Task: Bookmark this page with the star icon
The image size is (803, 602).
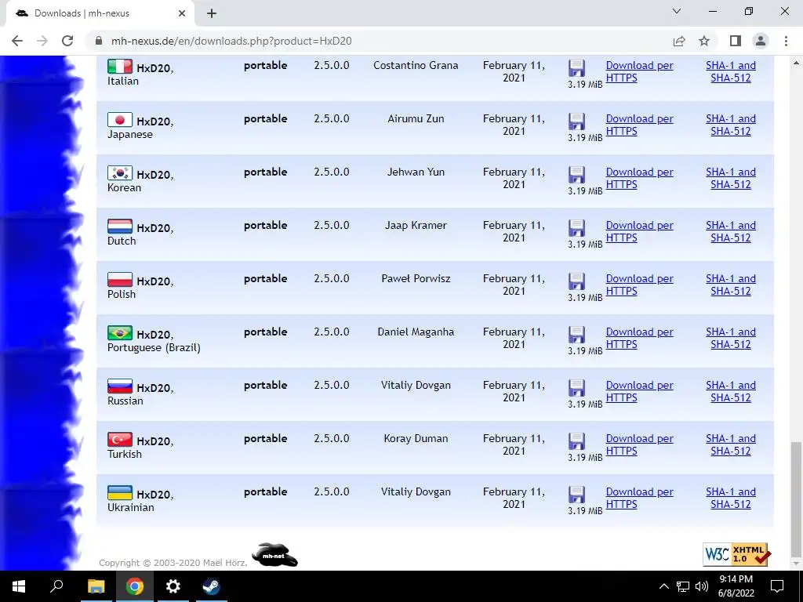Action: click(x=704, y=41)
